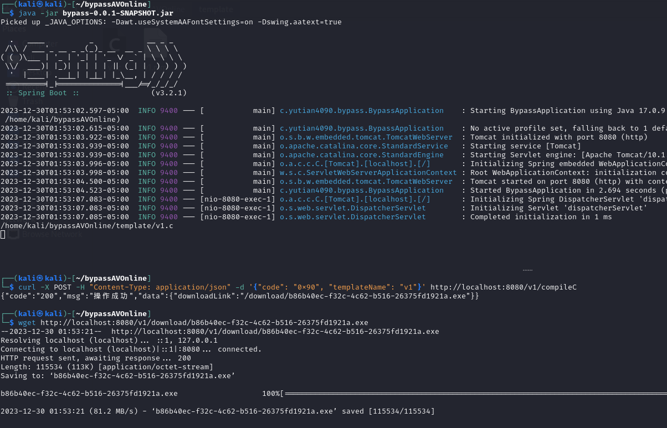Screen dimensions: 667x428
Task: Select 'Root WebApplicationContext: initialization' message
Action: tap(568, 173)
